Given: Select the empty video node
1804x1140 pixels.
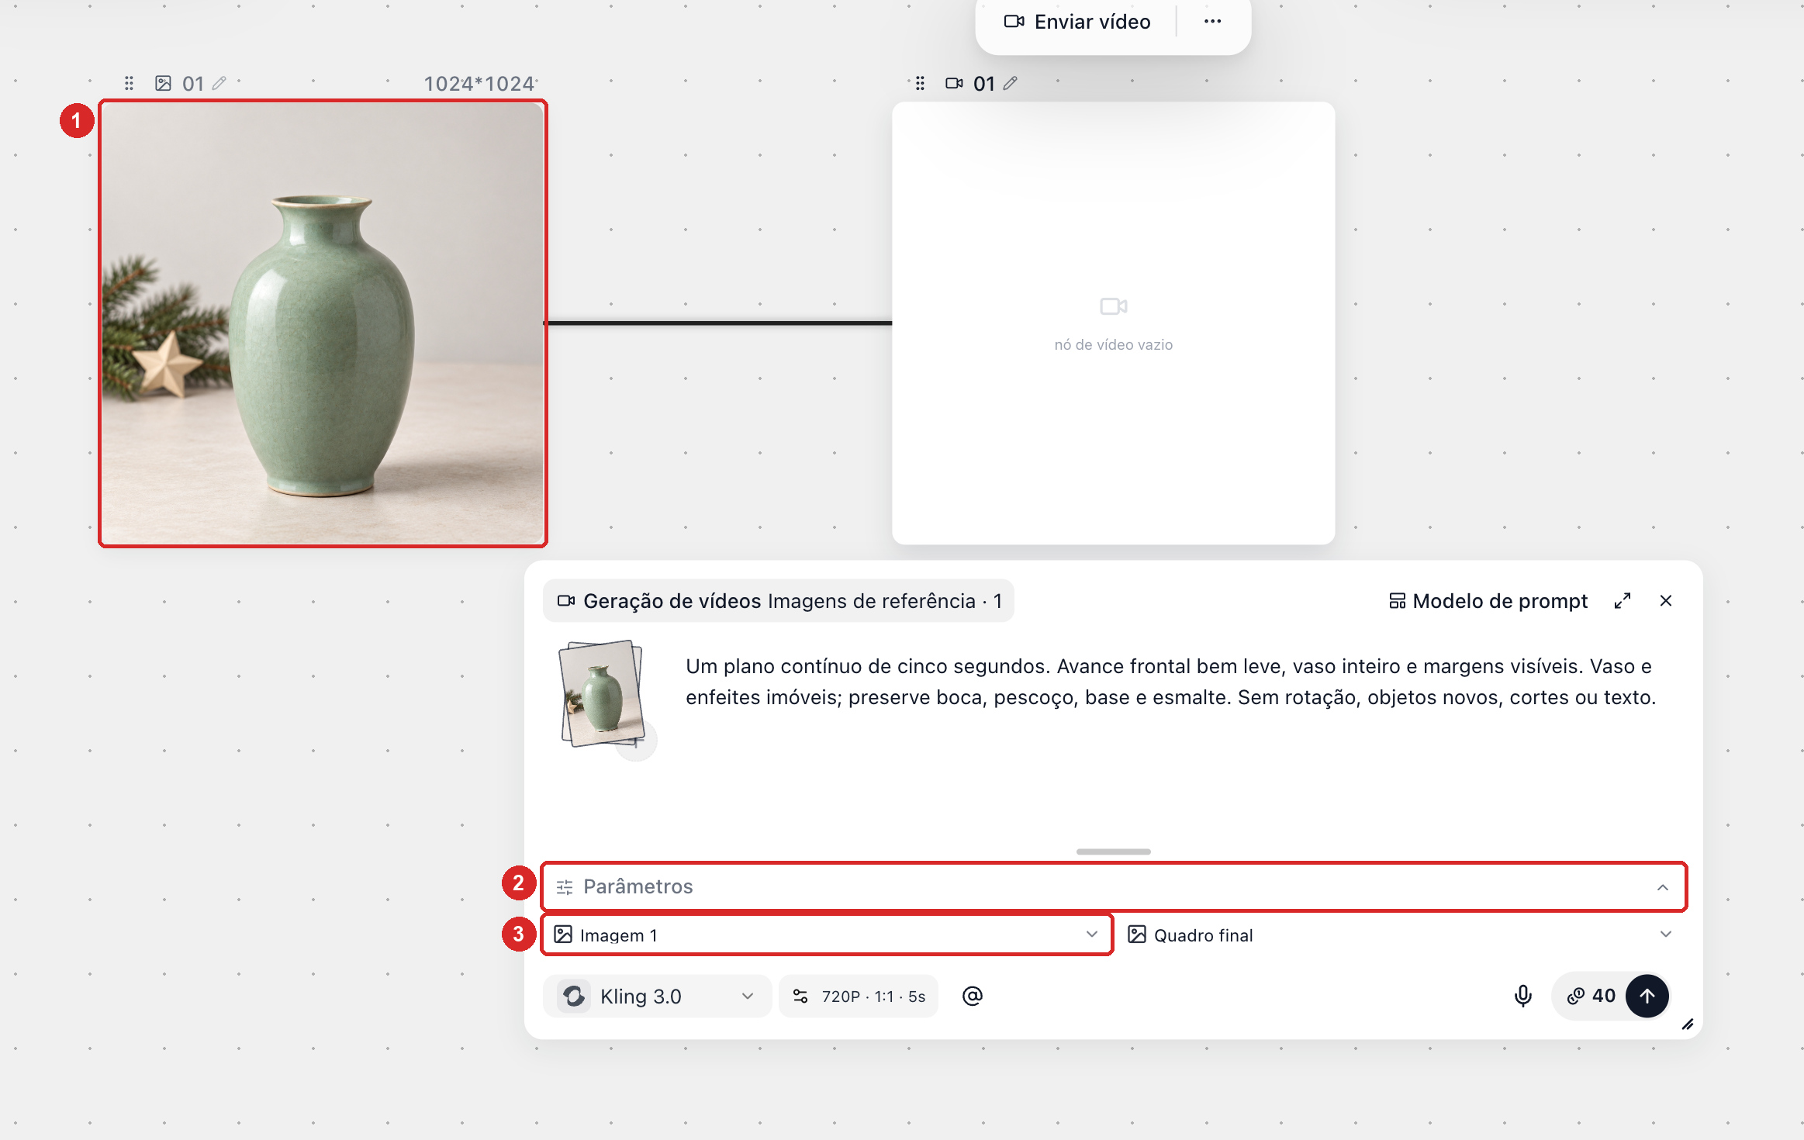Looking at the screenshot, I should tap(1113, 323).
